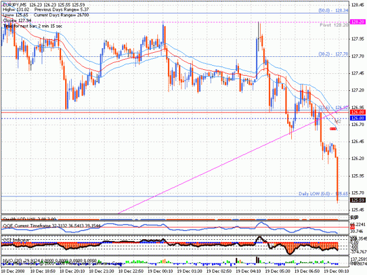The height and width of the screenshot is (275, 367).
Task: Click the 'Pivot 128.20' label
Action: (x=334, y=25)
